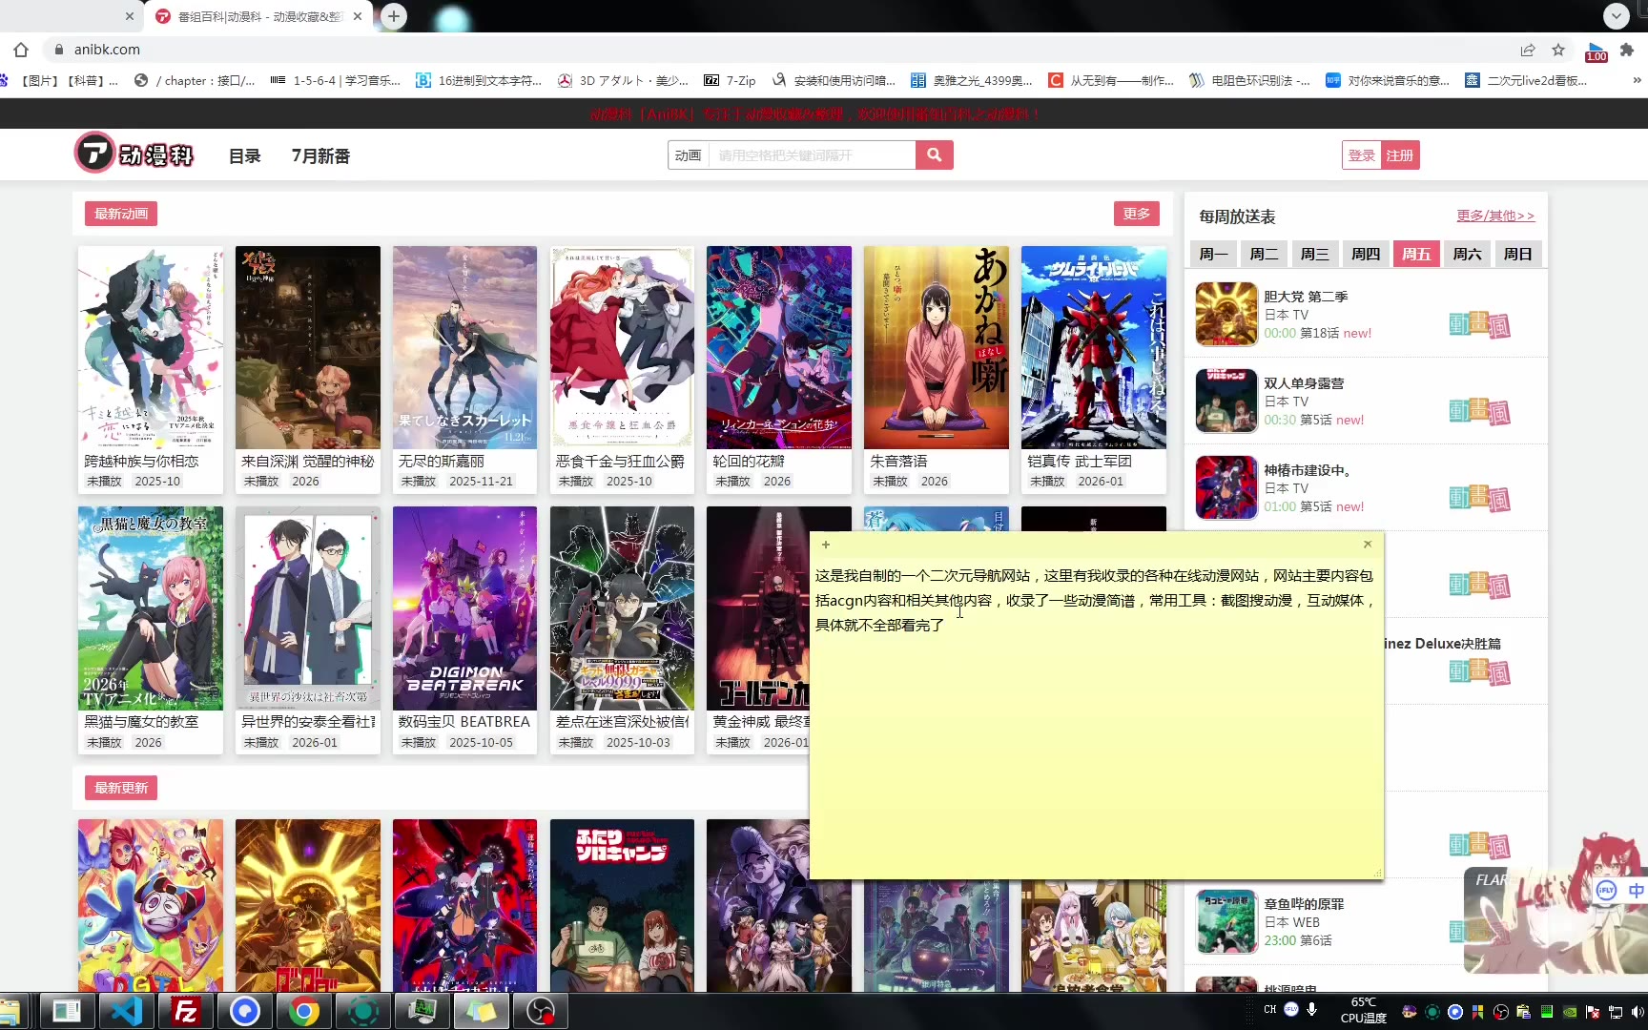Click the 最新动画 section label
1648x1030 pixels.
pyautogui.click(x=121, y=214)
